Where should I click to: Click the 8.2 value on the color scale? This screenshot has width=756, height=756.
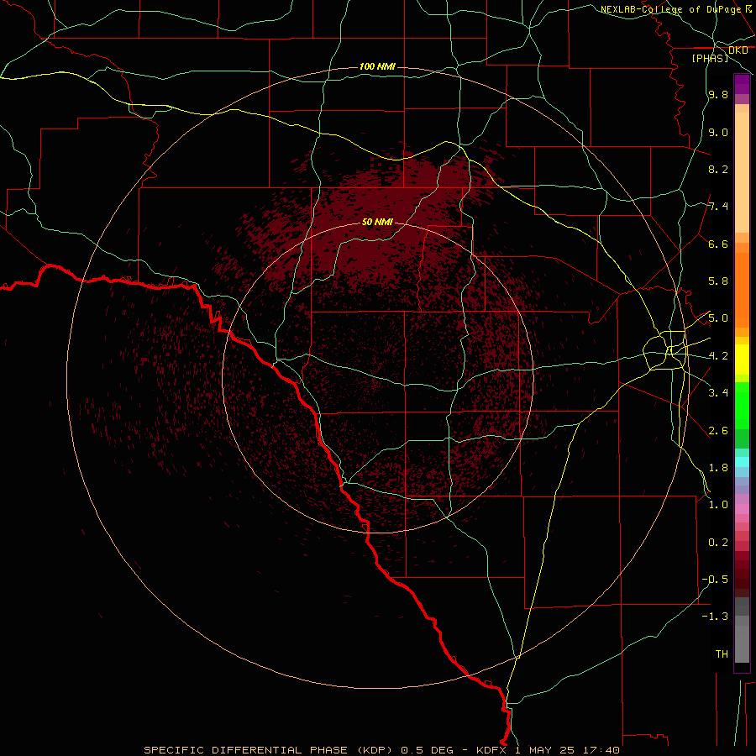tap(718, 169)
